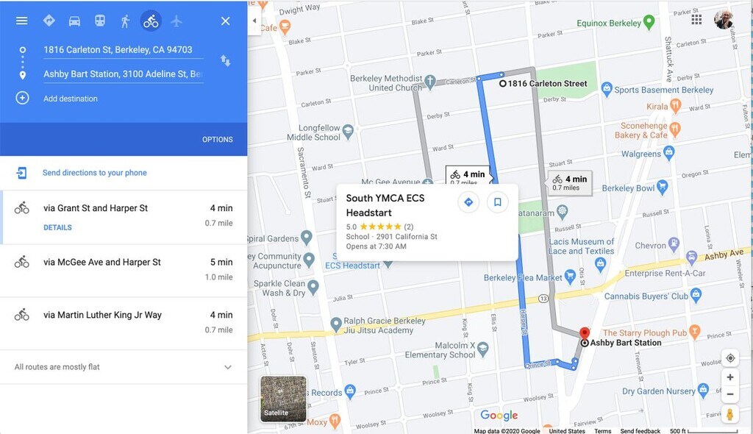The width and height of the screenshot is (753, 434).
Task: Reverse starting point and destination
Action: coord(225,60)
